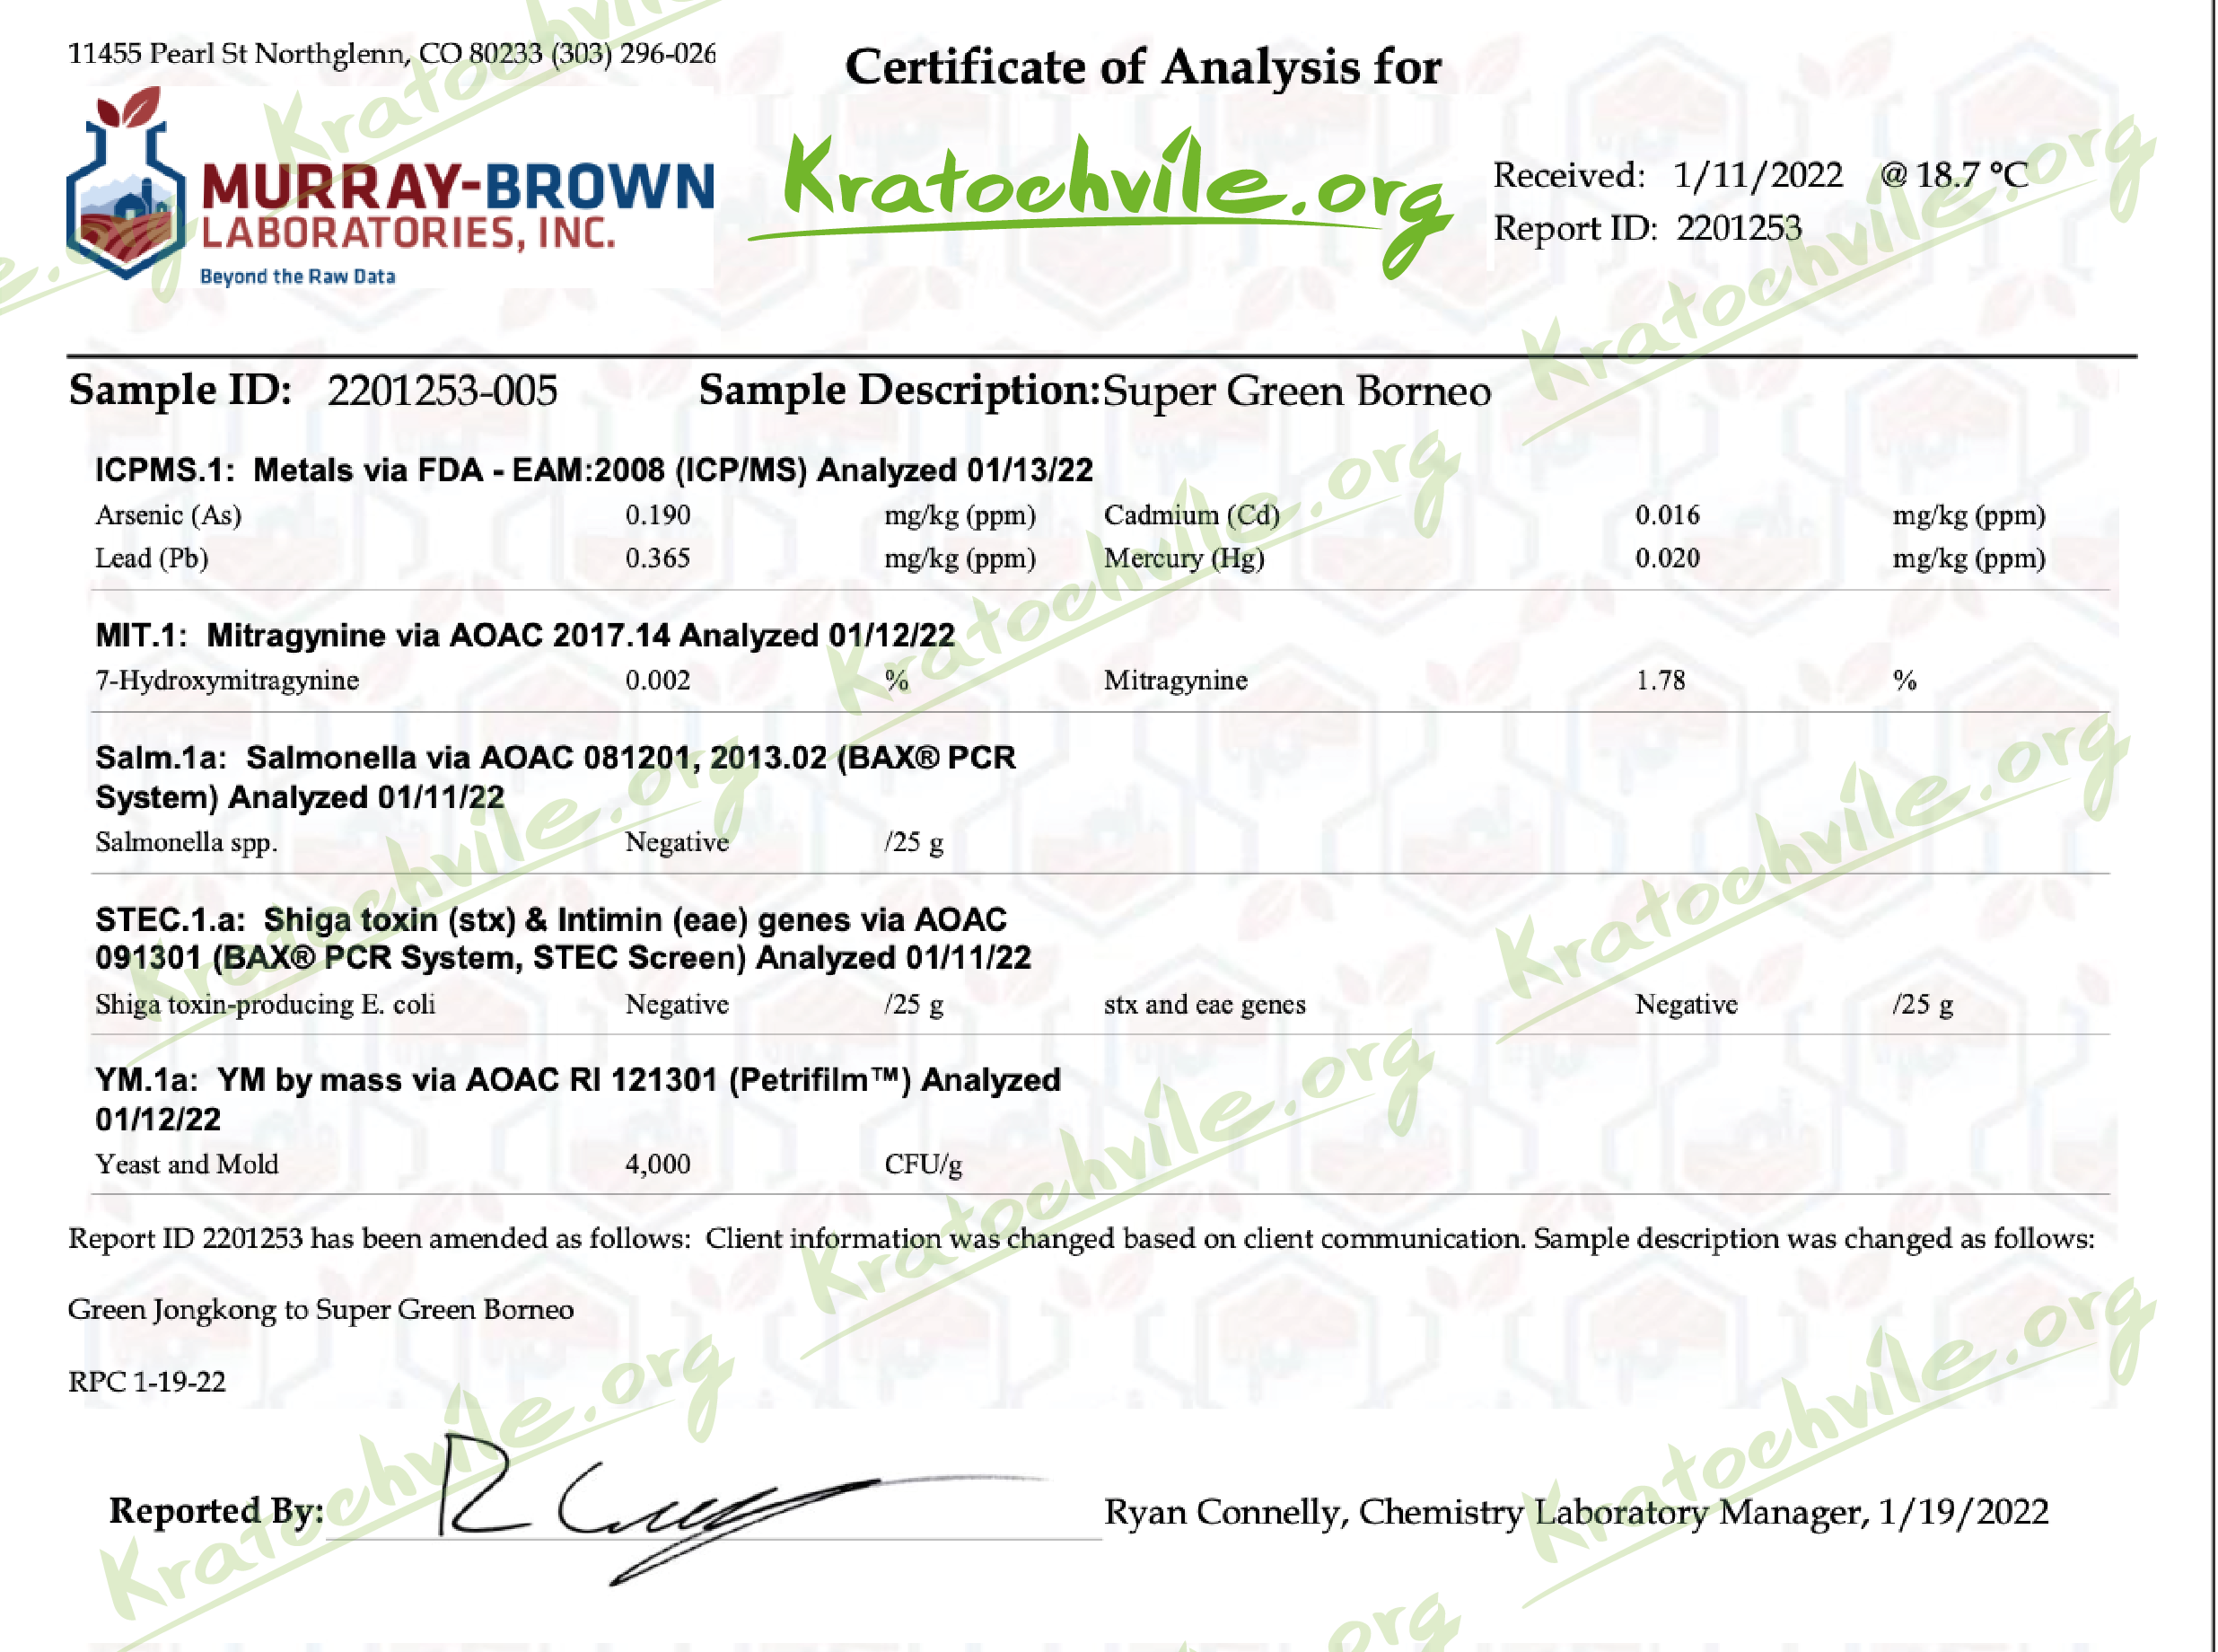The width and height of the screenshot is (2218, 1652).
Task: Click the 'STEC.1.a: Shiga toxin' section heading
Action: (x=563, y=938)
